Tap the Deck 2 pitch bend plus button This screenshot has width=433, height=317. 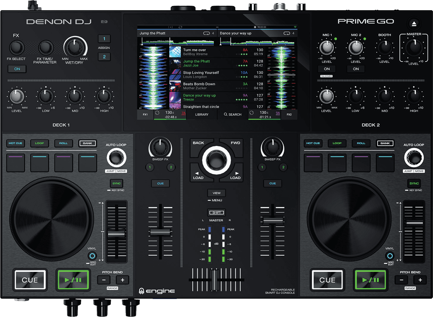click(x=420, y=280)
